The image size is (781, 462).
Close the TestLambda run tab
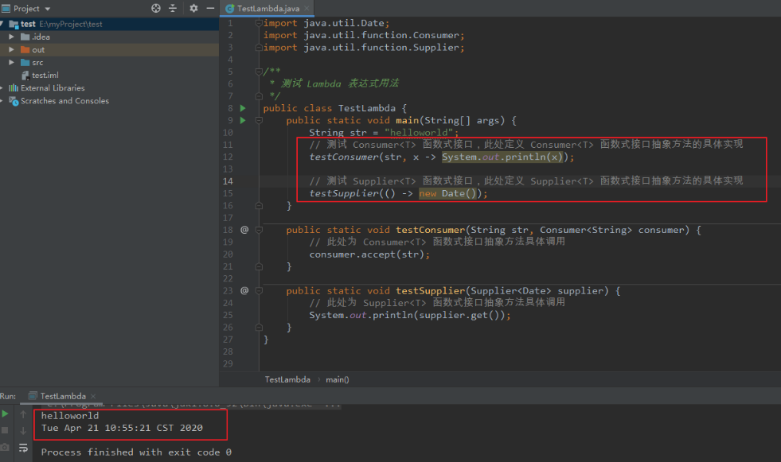93,396
